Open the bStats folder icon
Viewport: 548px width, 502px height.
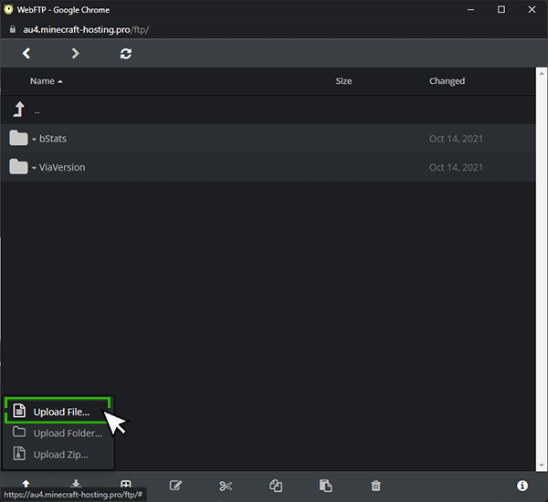(x=18, y=138)
